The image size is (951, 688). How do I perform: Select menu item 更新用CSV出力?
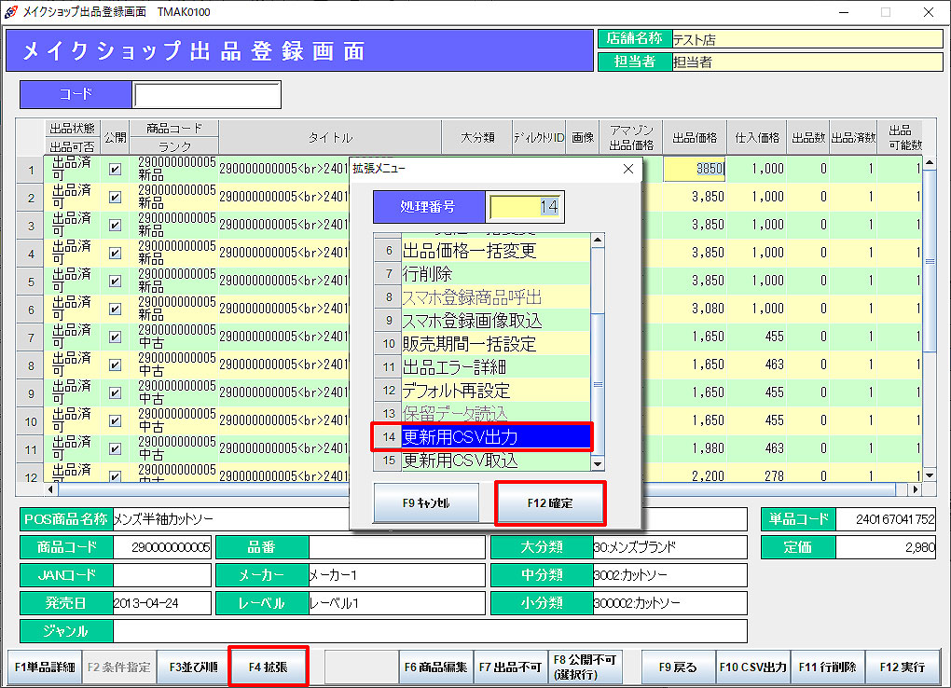tap(496, 436)
